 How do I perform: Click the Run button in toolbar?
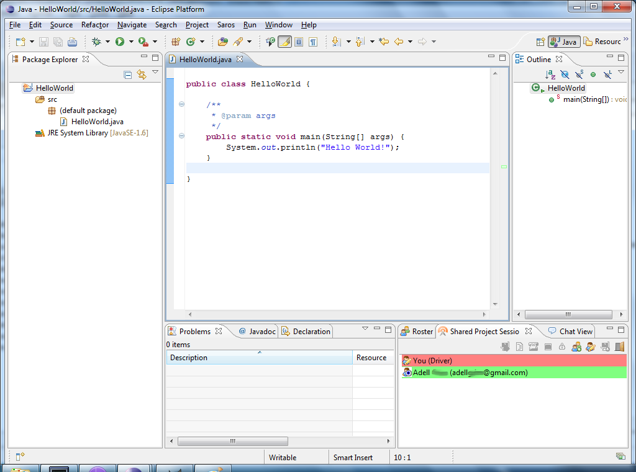(119, 42)
